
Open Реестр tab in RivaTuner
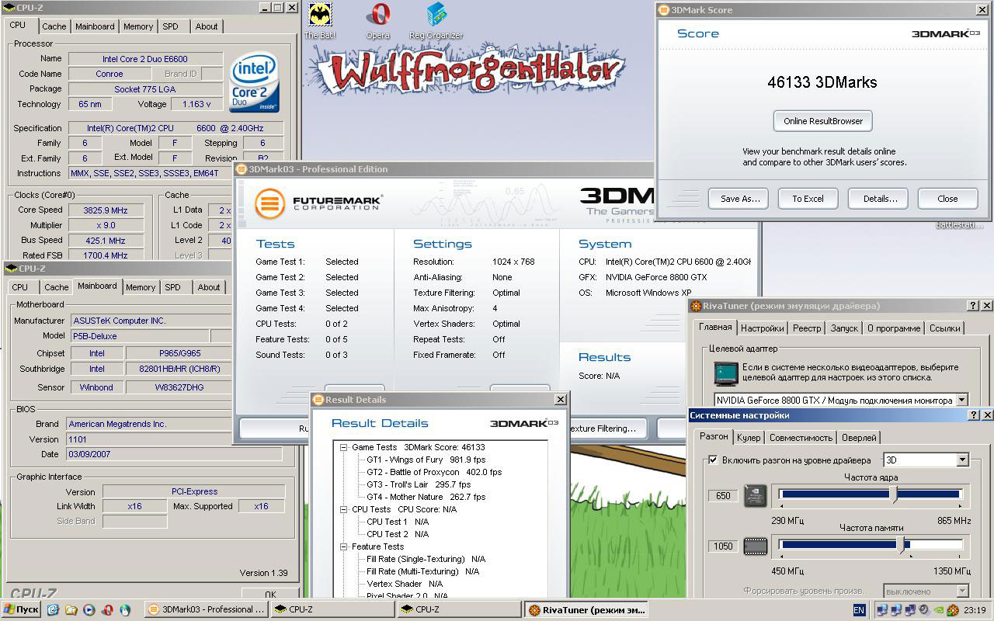807,328
